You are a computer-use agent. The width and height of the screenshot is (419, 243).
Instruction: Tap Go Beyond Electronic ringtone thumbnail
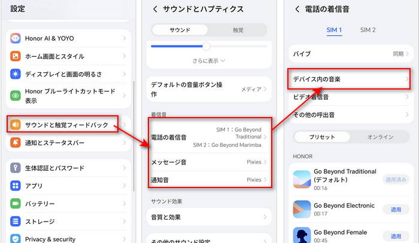(302, 209)
